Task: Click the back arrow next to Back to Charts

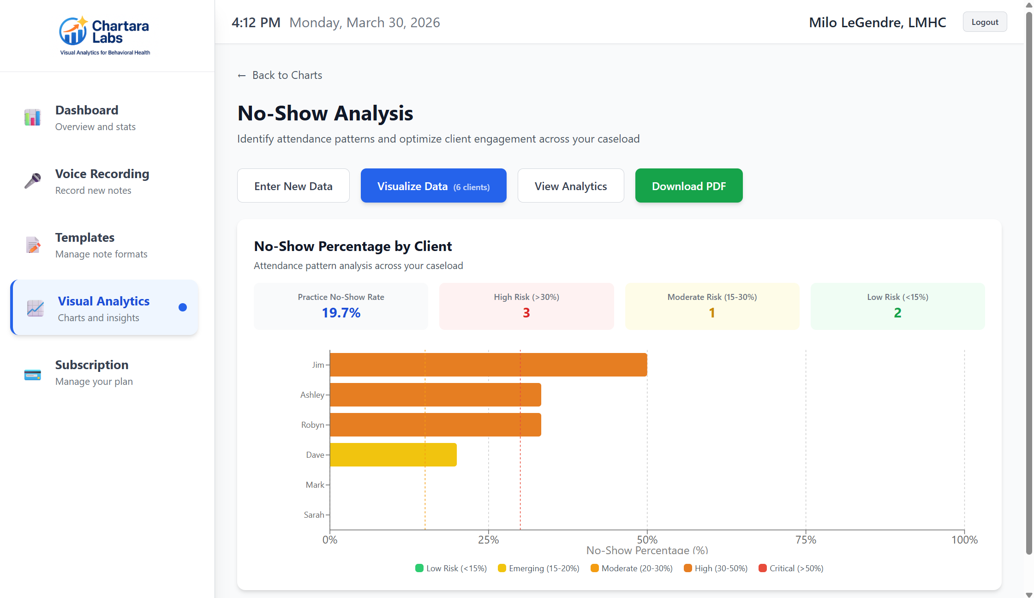Action: pyautogui.click(x=241, y=75)
